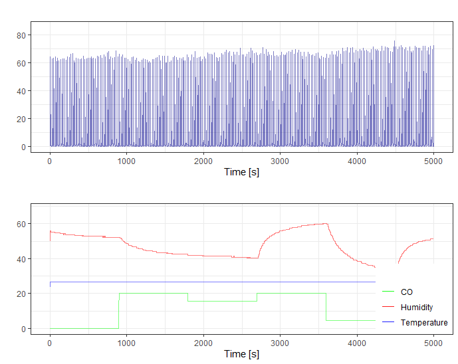Click the 1000 x-axis tick of top plot
458x364 pixels.
click(126, 161)
